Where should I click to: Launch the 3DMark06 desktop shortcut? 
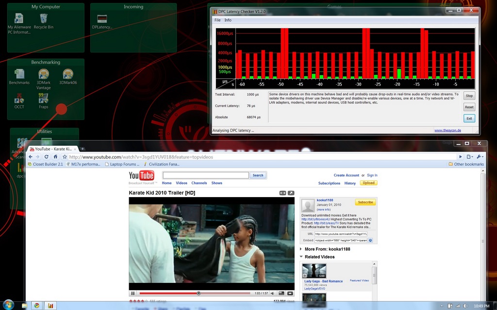coord(68,77)
